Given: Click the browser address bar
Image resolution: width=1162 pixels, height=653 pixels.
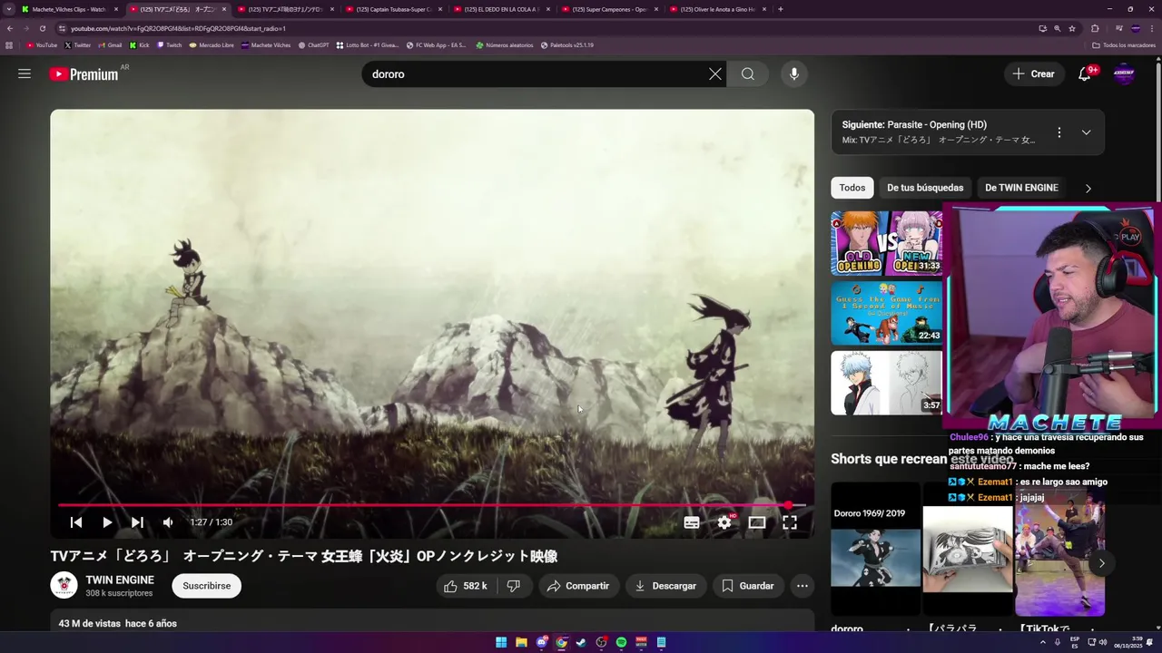Looking at the screenshot, I should coord(545,28).
